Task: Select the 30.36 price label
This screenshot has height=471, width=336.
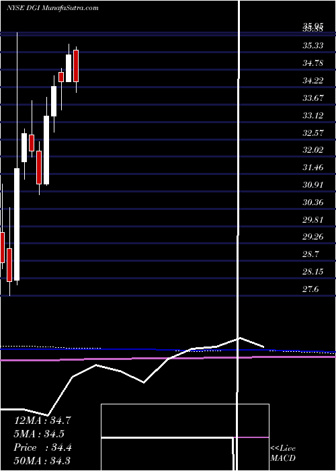Action: tap(313, 202)
